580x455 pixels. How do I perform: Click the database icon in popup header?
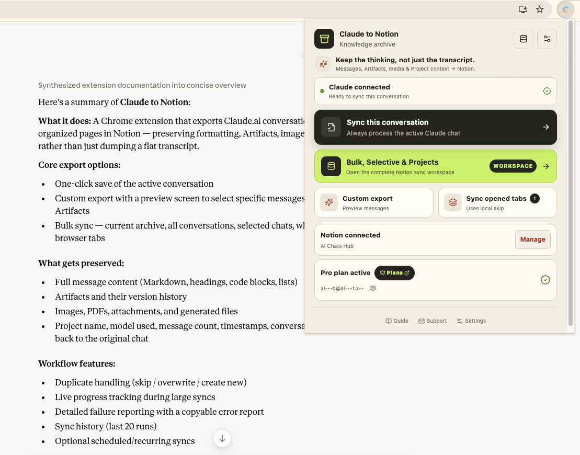(x=524, y=39)
